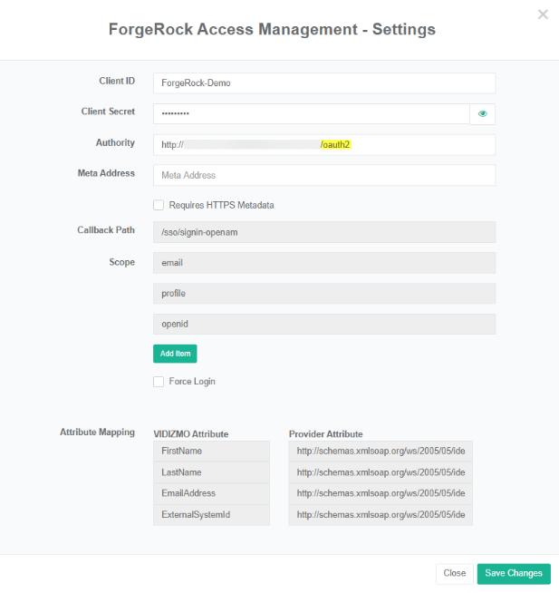Click the Meta Address input box
This screenshot has width=559, height=593.
pyautogui.click(x=324, y=175)
